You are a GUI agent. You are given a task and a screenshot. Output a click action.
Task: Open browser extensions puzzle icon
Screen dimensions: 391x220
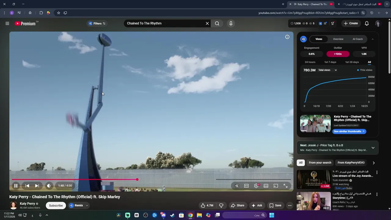click(41, 13)
